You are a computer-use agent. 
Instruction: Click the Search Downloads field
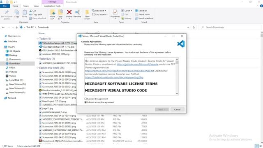click(230, 28)
